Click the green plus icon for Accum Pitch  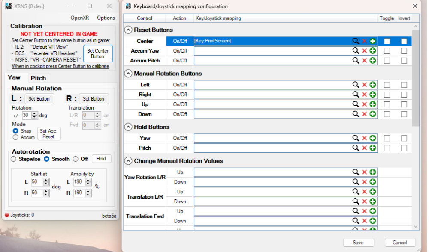pos(372,61)
